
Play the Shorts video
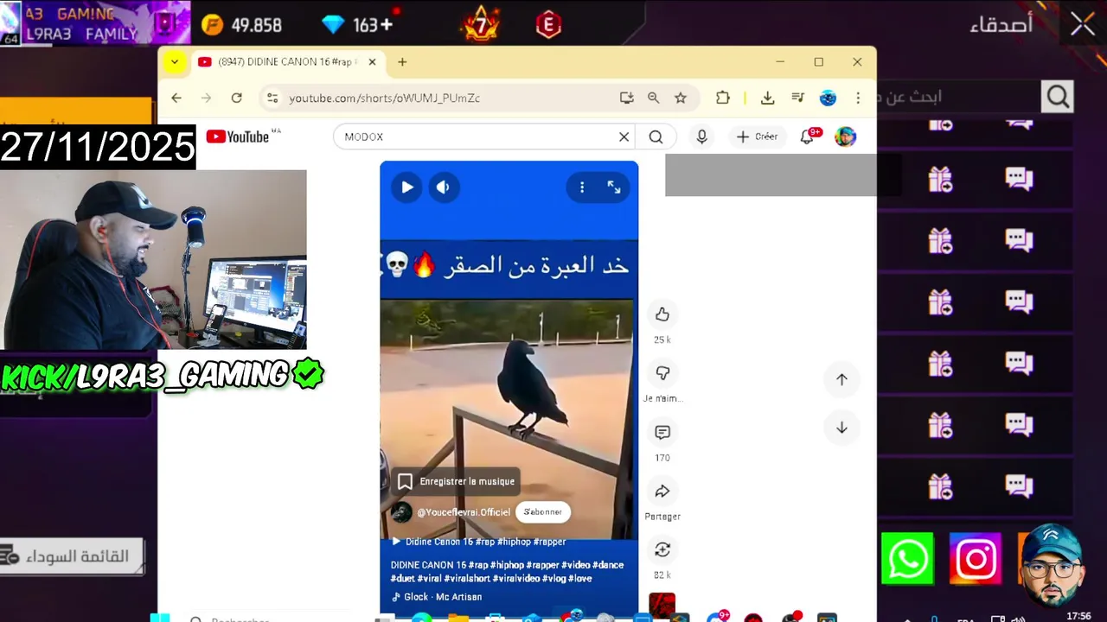(406, 187)
